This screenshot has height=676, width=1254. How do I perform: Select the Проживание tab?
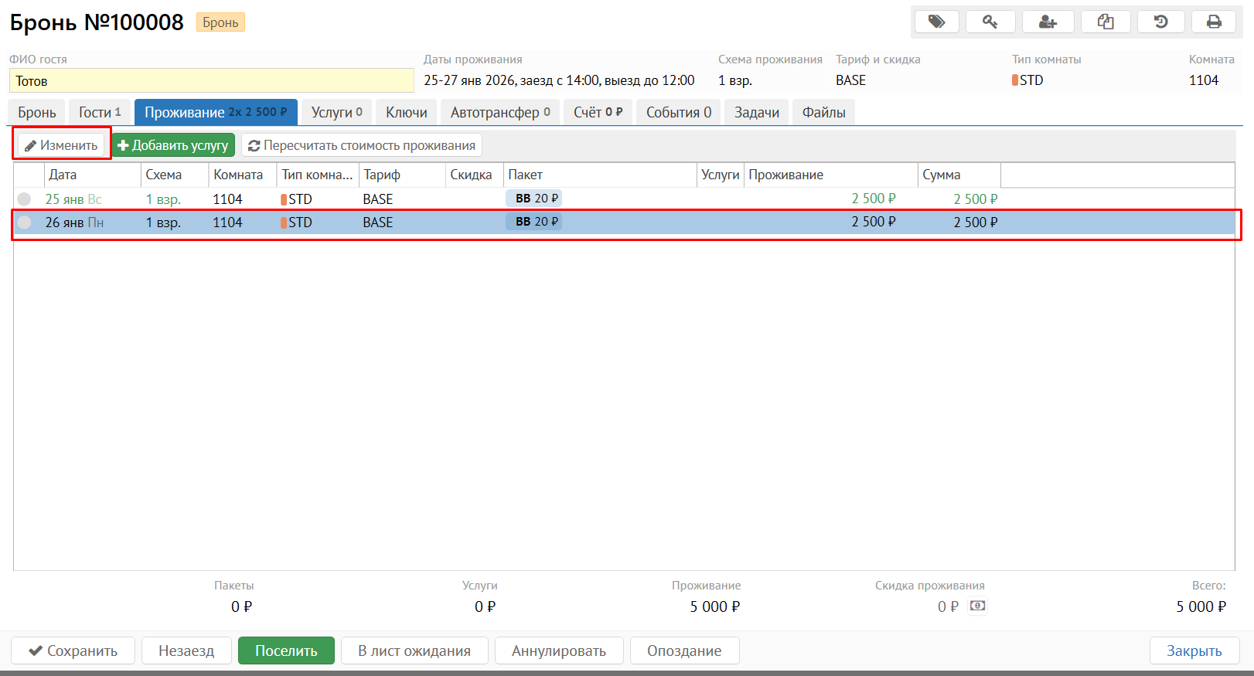[x=216, y=112]
